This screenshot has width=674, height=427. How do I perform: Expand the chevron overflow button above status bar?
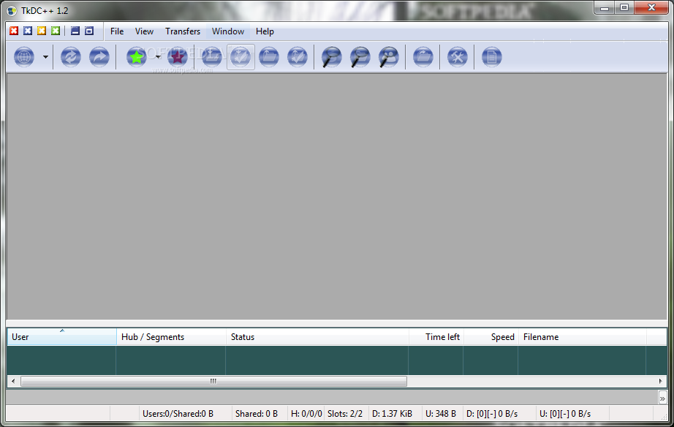click(662, 398)
